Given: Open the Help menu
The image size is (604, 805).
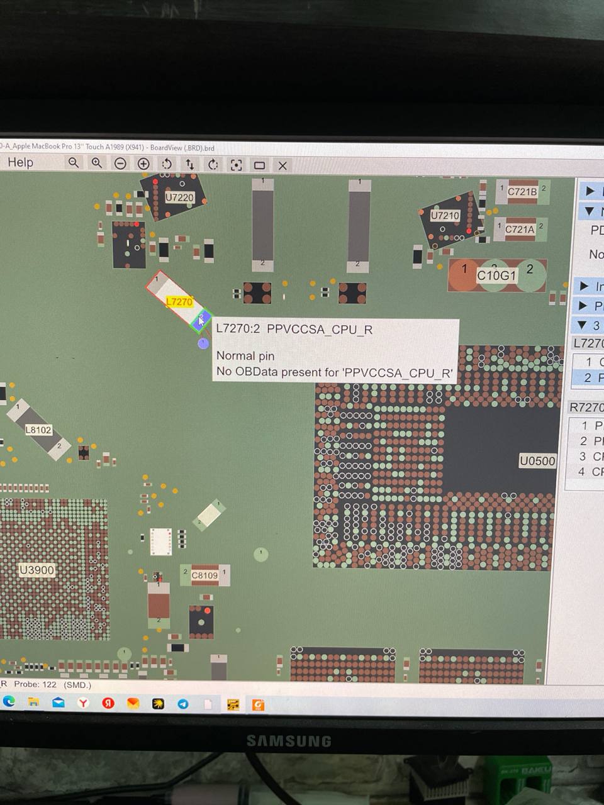Looking at the screenshot, I should [x=20, y=162].
